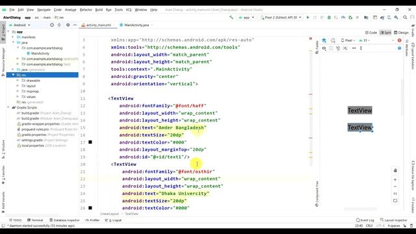Click the 4 spaces indent setting

(x=394, y=226)
